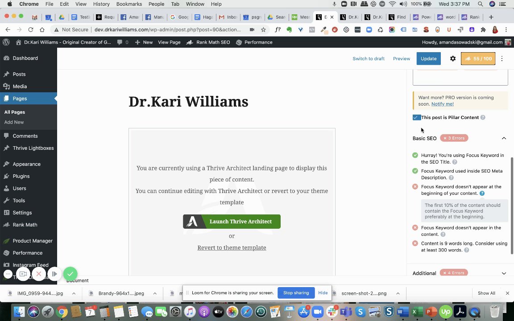514x321 pixels.
Task: Click help icon for Meta Description check
Action: click(451, 177)
